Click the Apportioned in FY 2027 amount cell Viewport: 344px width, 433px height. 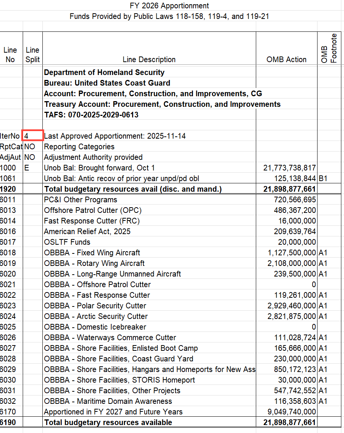[x=291, y=411]
